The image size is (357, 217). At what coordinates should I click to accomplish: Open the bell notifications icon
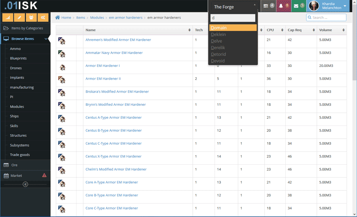(x=281, y=6)
